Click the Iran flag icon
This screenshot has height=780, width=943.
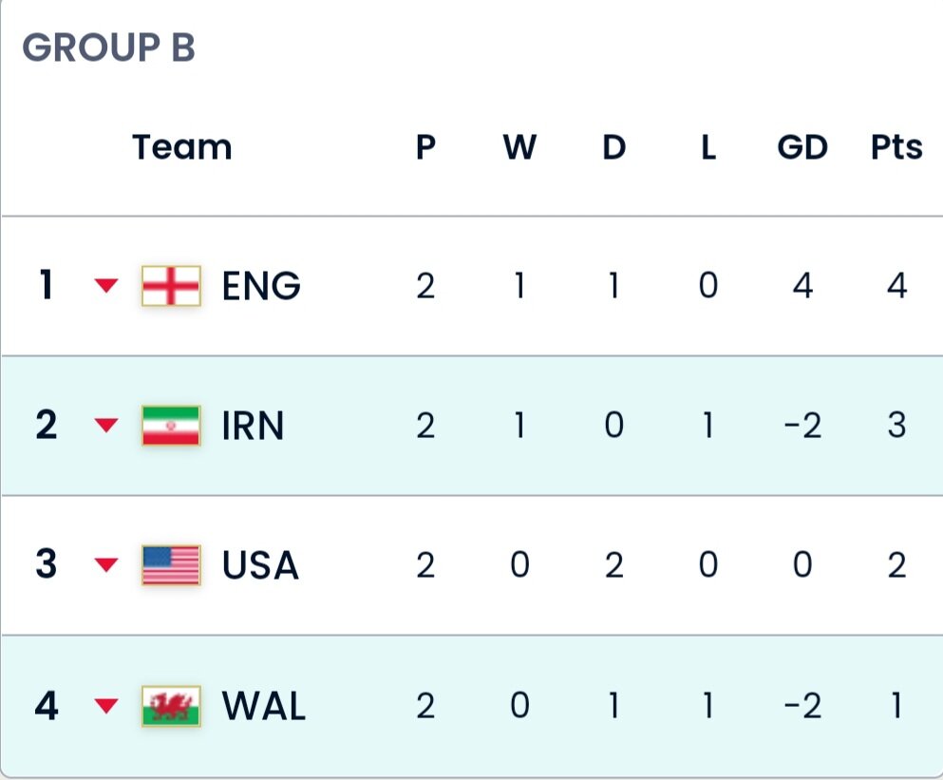tap(171, 426)
